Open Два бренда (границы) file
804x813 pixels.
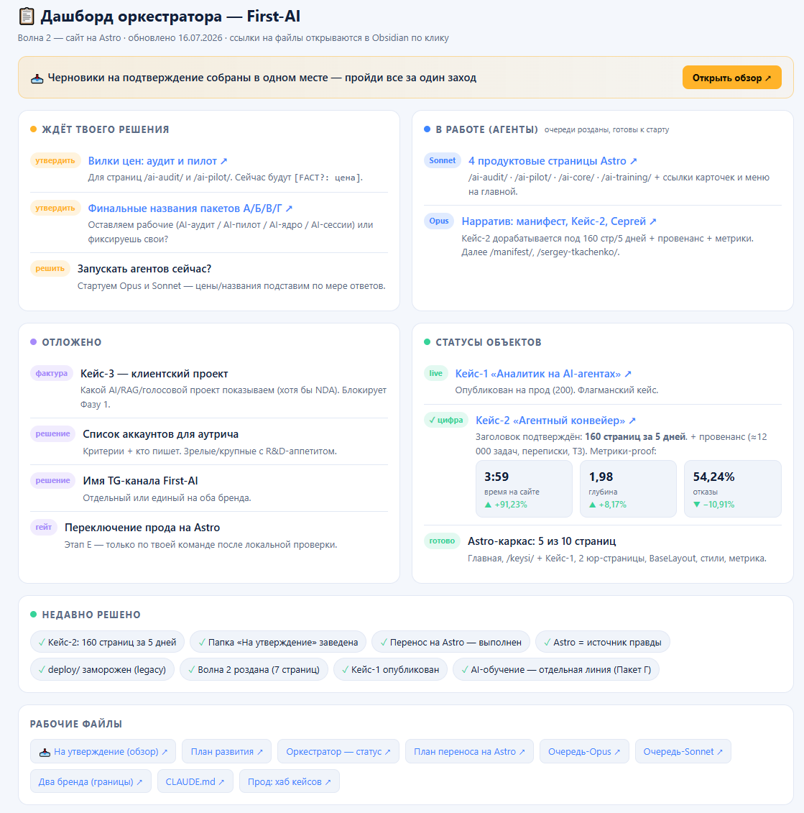[x=91, y=782]
